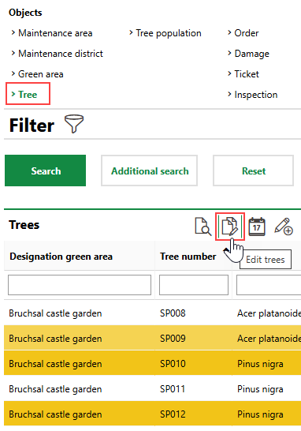Screen dimensions: 301x431
Task: Select the SP010 tree number cell
Action: click(173, 364)
